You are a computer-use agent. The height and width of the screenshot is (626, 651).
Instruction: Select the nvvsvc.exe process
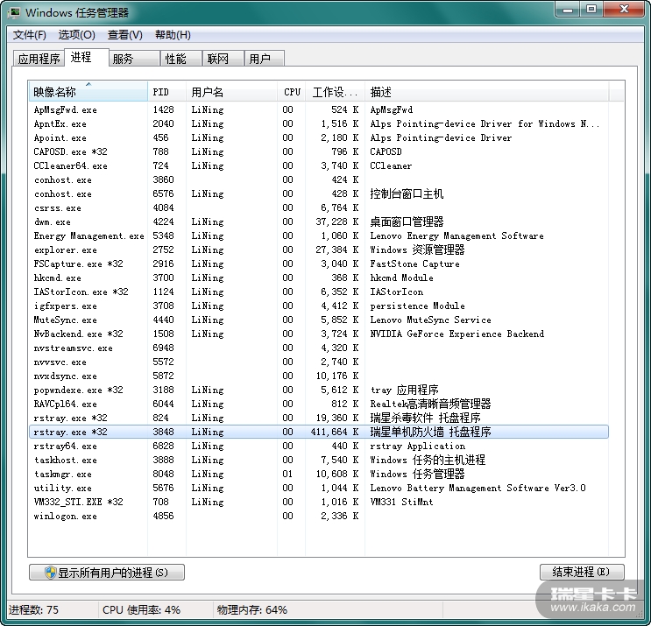[x=319, y=362]
